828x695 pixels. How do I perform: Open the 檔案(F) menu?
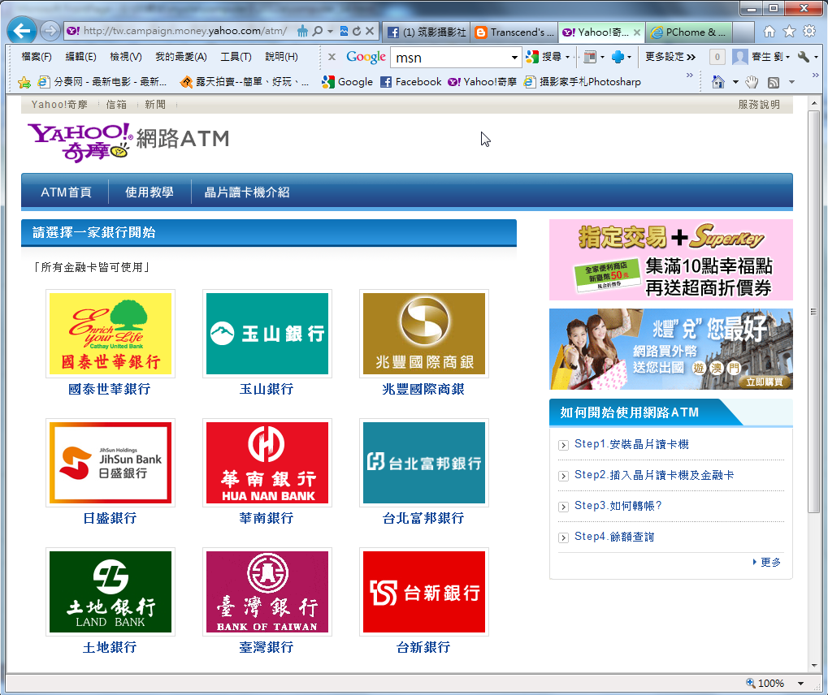click(37, 57)
